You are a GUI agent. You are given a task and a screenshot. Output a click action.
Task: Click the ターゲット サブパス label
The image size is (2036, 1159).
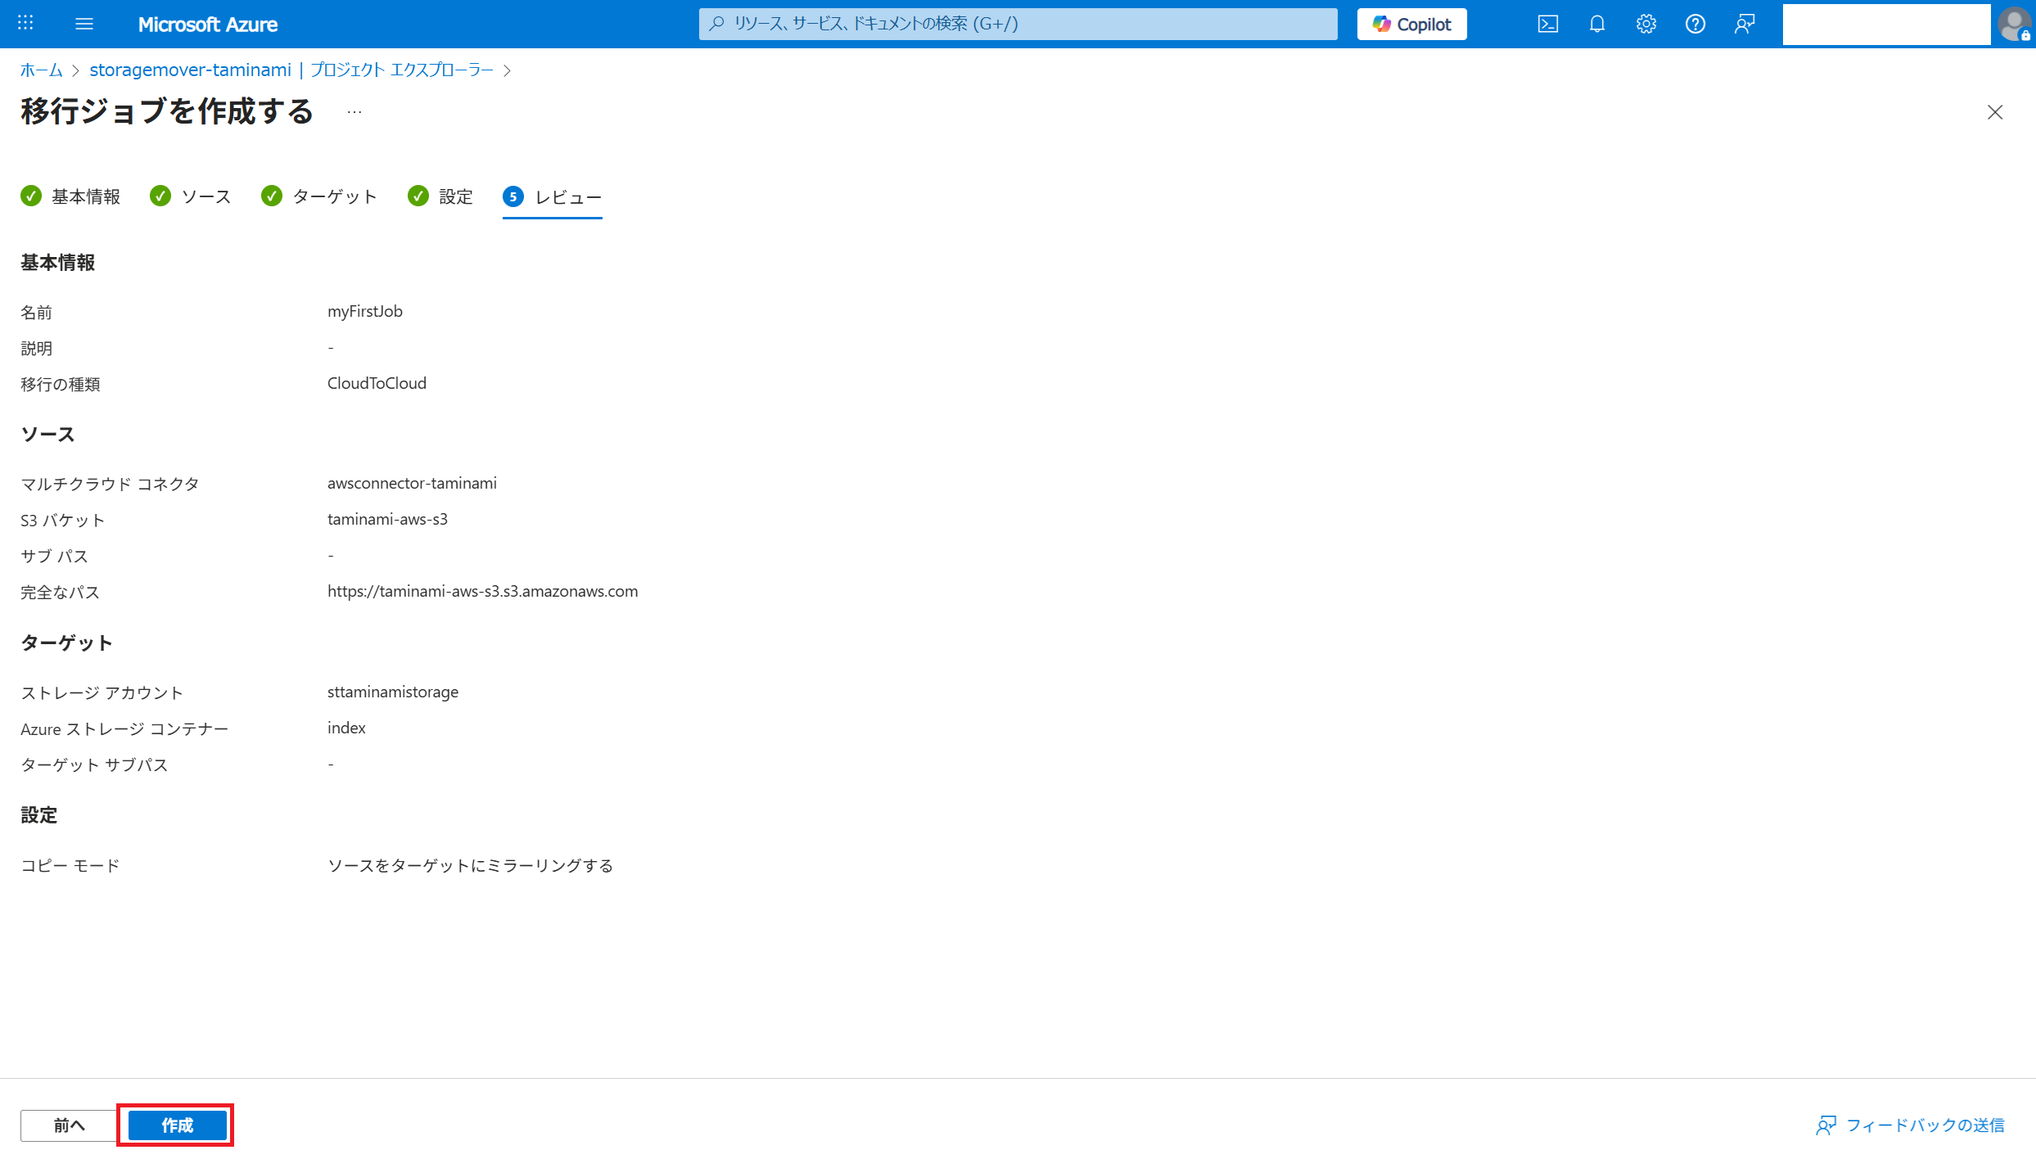click(x=94, y=764)
